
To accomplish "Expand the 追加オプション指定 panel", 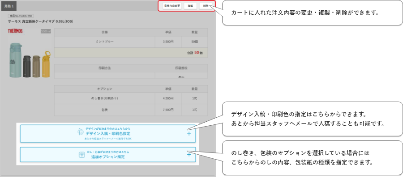I will (x=107, y=155).
